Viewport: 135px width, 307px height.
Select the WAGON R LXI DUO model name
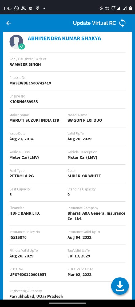point(85,120)
